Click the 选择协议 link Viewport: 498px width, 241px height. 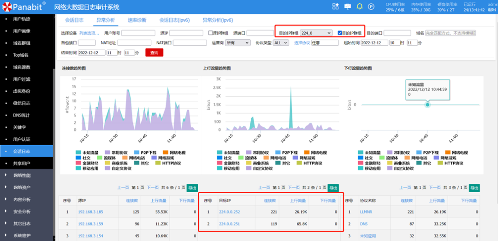(x=302, y=42)
